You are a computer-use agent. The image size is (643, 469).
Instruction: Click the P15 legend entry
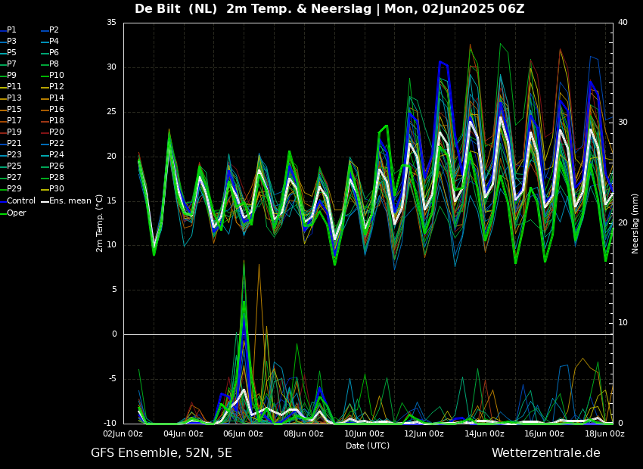(x=14, y=110)
